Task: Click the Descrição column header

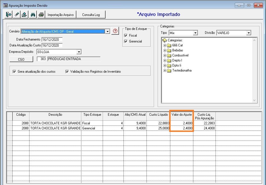Action: pyautogui.click(x=55, y=116)
